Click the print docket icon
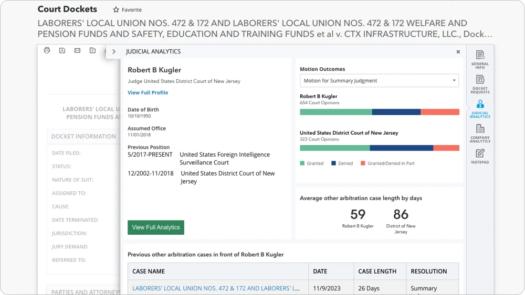Viewport: 525px width, 295px height. (47, 51)
